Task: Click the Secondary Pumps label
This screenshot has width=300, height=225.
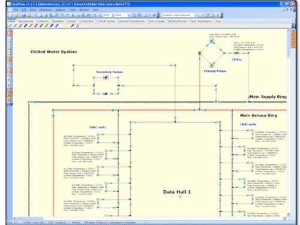Action: point(109,72)
